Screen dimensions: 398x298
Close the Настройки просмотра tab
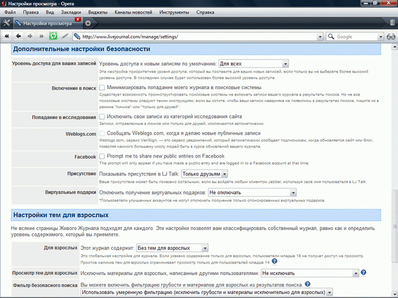click(78, 19)
